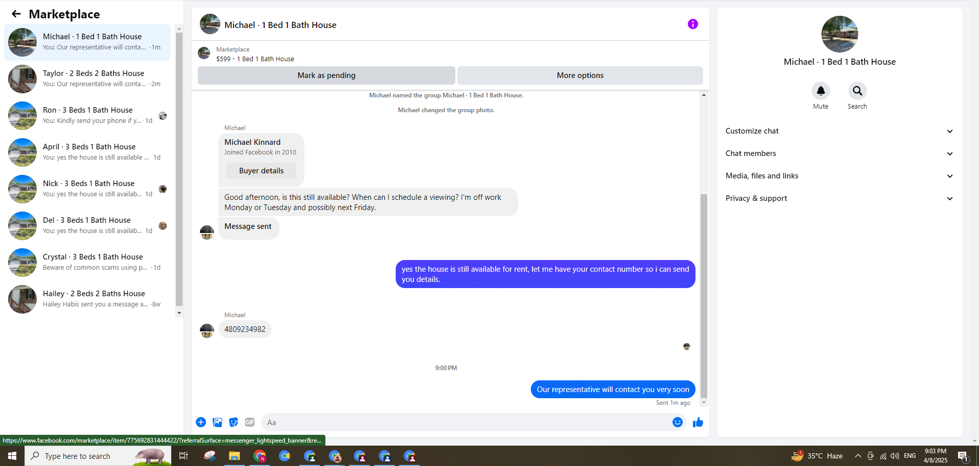Choose a sticker from the message bar

(x=234, y=422)
